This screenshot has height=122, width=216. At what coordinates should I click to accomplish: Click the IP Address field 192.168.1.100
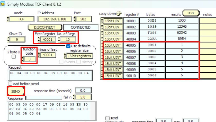55,19
